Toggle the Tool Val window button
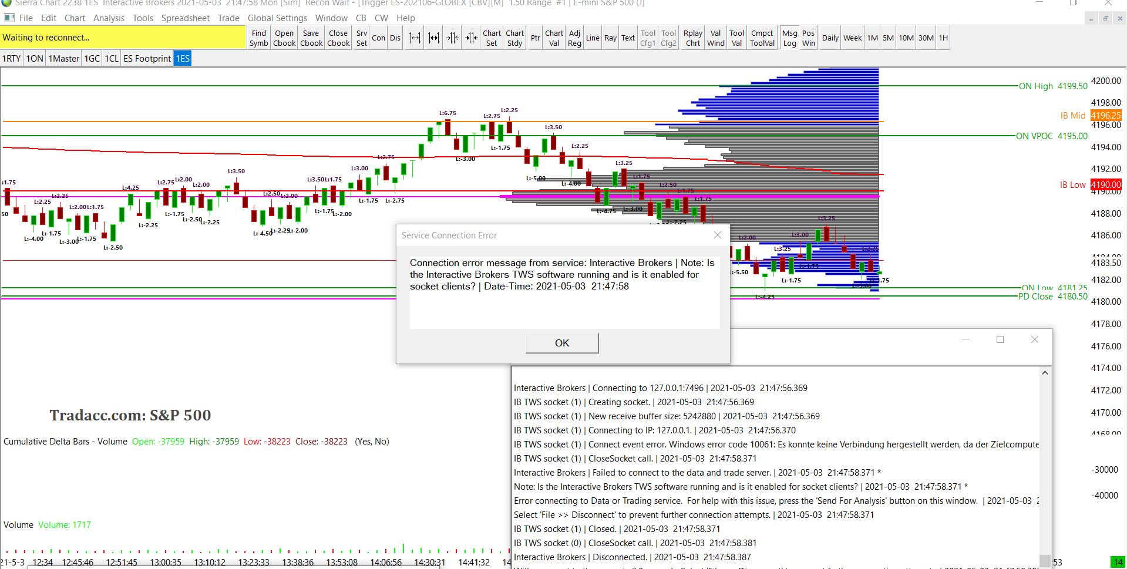Screen dimensions: 1127x569 click(737, 38)
